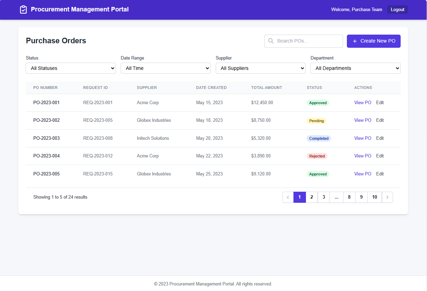Viewport: 427px width, 291px height.
Task: Click the magnifier icon in search box
Action: pos(271,41)
